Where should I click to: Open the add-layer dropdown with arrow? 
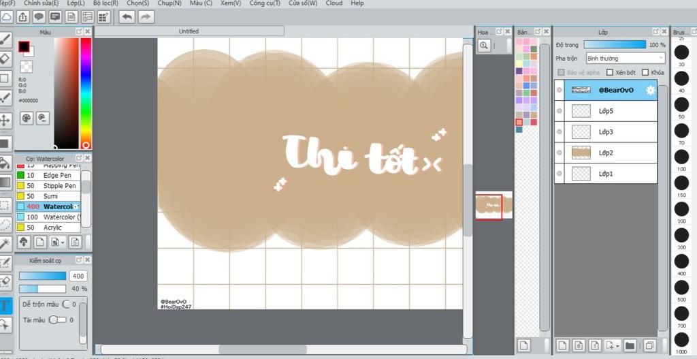(612, 345)
